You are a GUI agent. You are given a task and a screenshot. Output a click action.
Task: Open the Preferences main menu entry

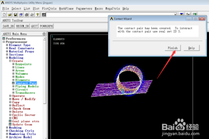pyautogui.click(x=16, y=39)
